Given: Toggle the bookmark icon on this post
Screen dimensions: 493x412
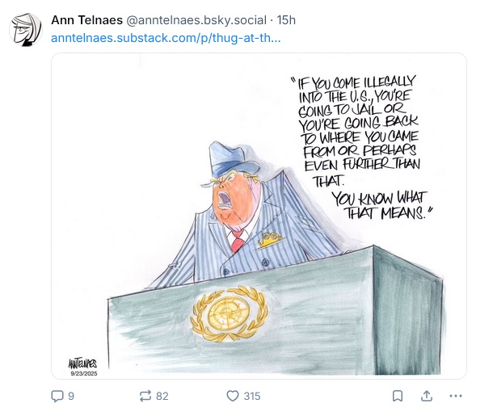Looking at the screenshot, I should point(398,396).
